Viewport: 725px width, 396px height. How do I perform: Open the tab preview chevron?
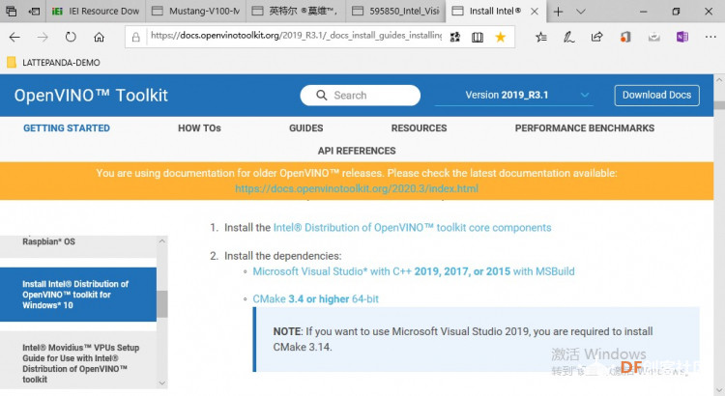(x=581, y=12)
